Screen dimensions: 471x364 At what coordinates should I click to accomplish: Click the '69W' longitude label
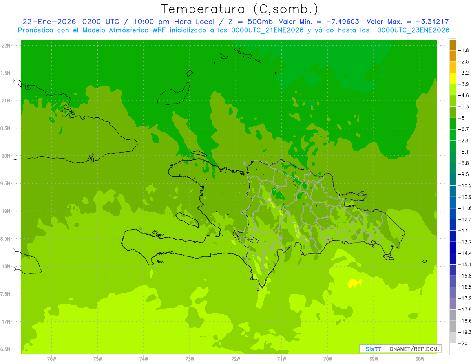pyautogui.click(x=374, y=359)
